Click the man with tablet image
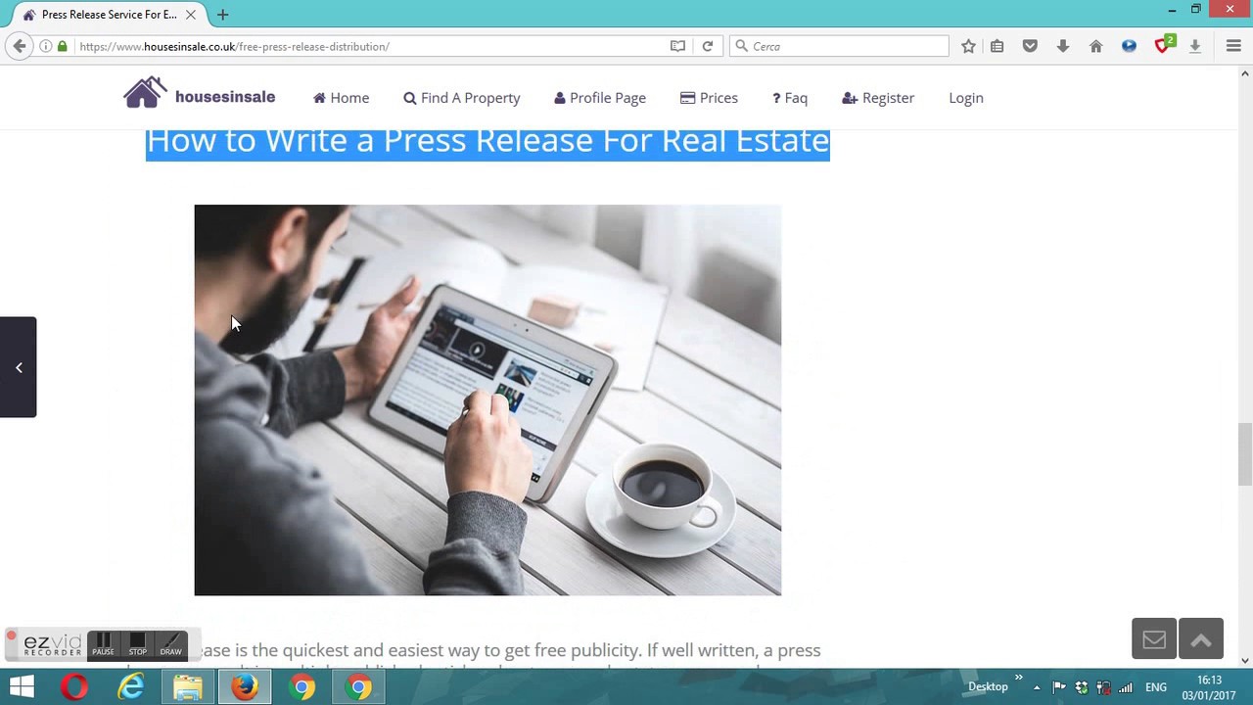 click(x=487, y=399)
